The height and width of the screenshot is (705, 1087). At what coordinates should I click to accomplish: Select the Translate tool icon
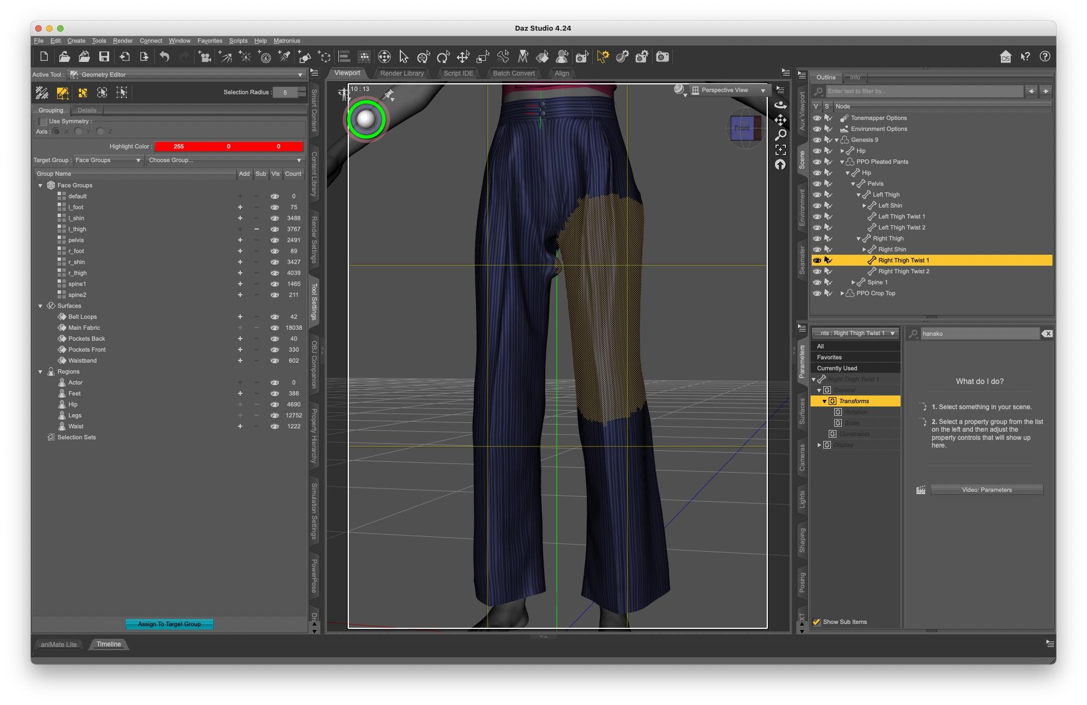point(463,56)
